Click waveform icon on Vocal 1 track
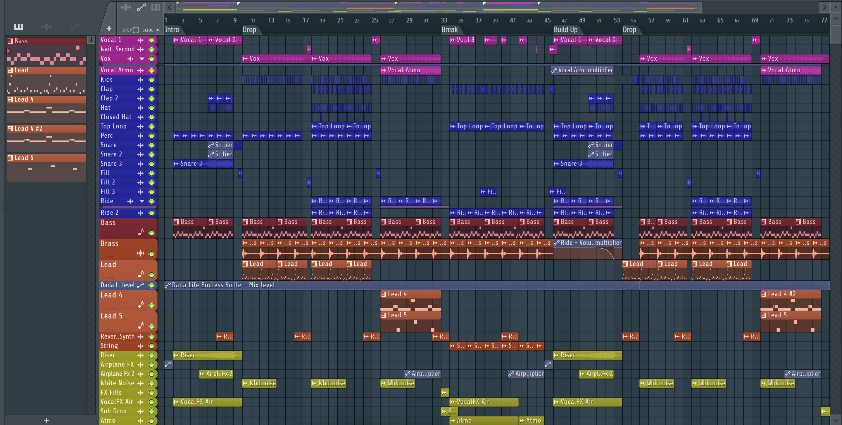842x425 pixels. click(141, 40)
